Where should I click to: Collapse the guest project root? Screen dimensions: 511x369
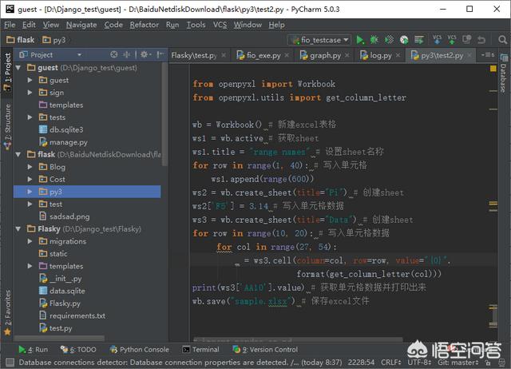pos(18,68)
